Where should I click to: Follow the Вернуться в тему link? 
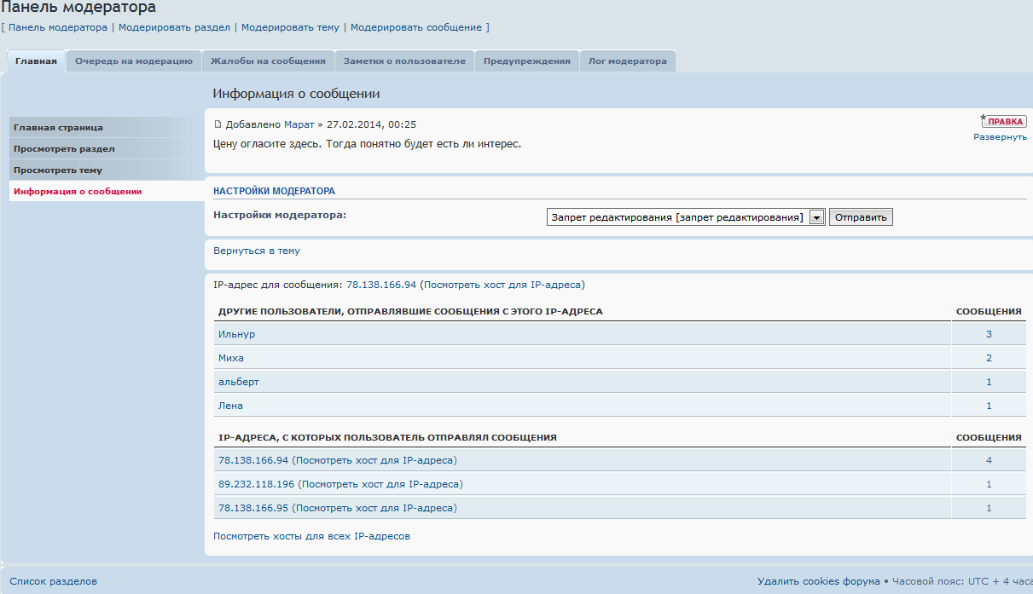(256, 251)
